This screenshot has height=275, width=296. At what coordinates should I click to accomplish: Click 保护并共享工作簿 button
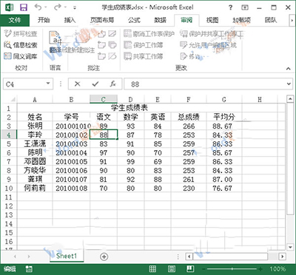212,33
